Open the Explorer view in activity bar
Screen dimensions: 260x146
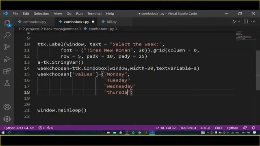[x=7, y=23]
